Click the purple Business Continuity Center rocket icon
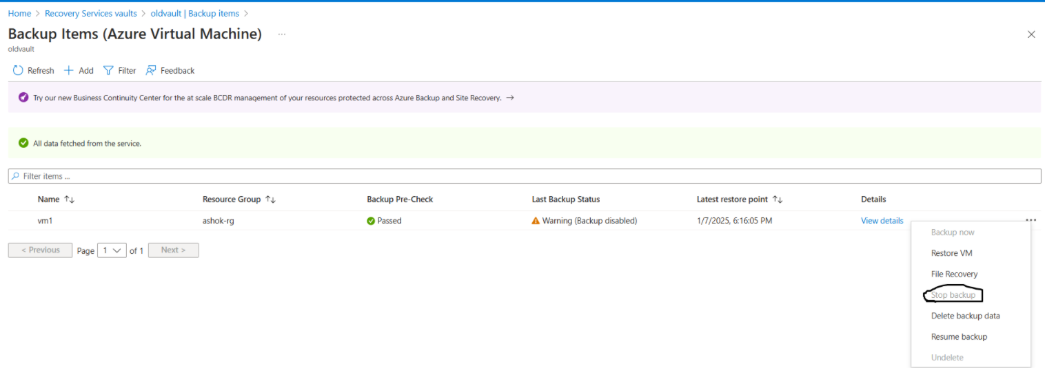This screenshot has width=1045, height=368. tap(23, 98)
